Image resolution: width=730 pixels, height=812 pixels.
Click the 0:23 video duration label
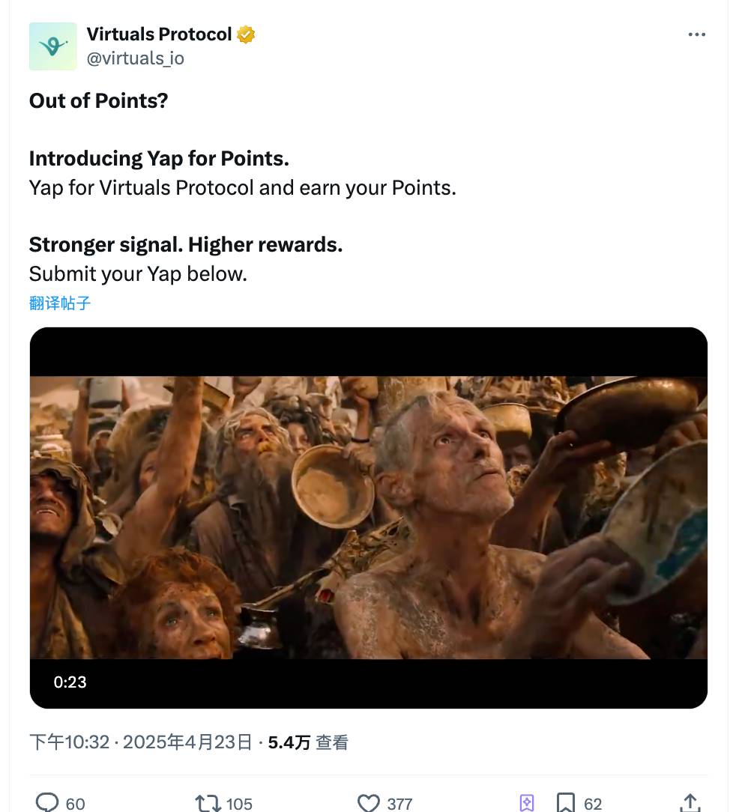70,682
